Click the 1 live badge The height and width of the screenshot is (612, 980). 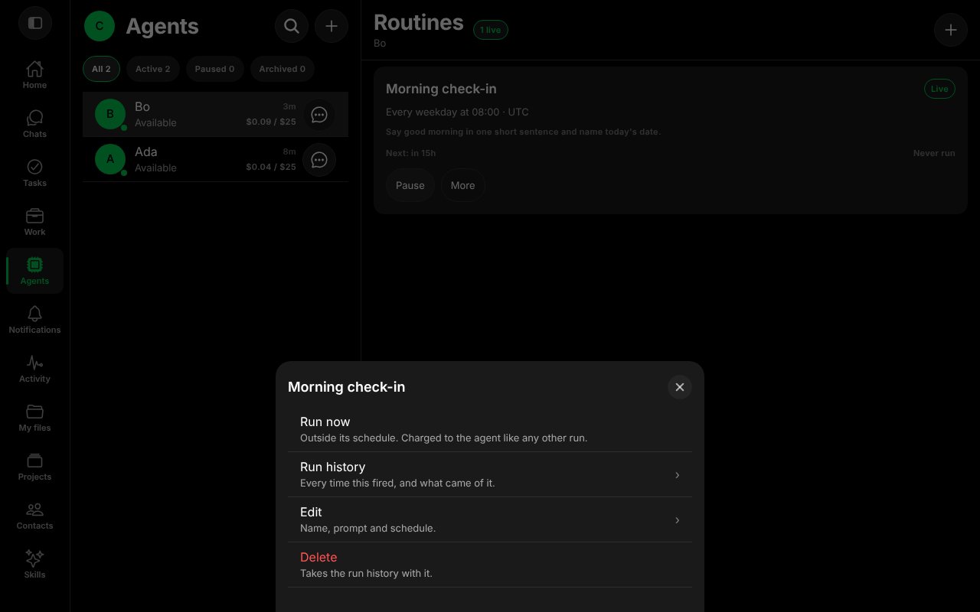click(491, 30)
